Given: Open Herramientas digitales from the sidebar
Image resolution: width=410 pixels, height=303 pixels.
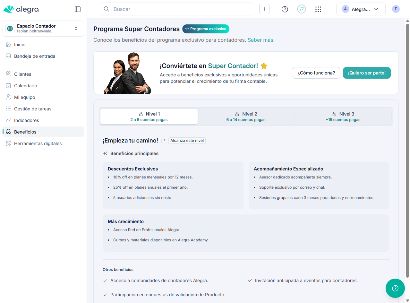Looking at the screenshot, I should click(38, 143).
